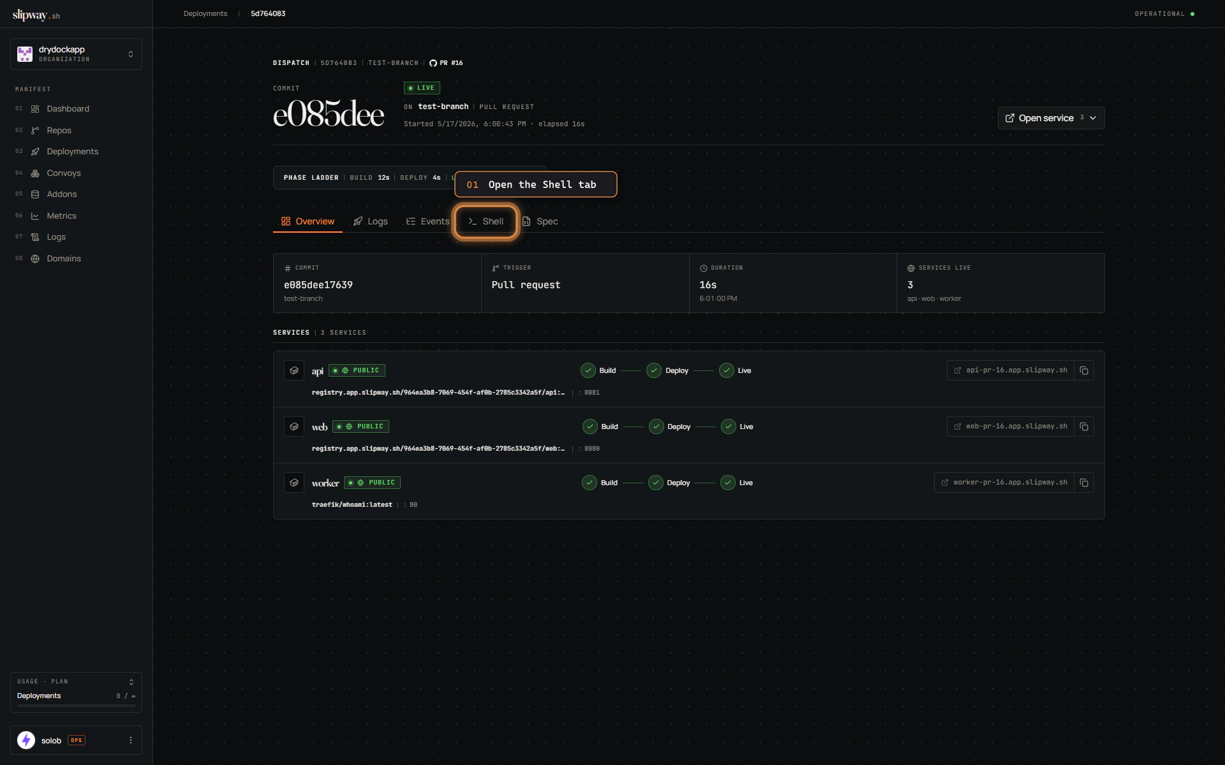Copy the worker service URL
1225x765 pixels.
pos(1084,483)
